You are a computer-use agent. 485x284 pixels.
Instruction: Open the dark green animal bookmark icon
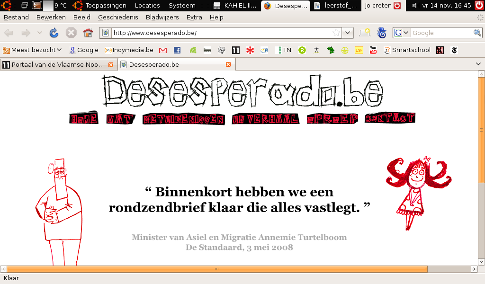(330, 50)
